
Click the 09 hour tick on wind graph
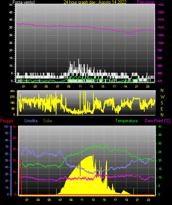[69, 86]
